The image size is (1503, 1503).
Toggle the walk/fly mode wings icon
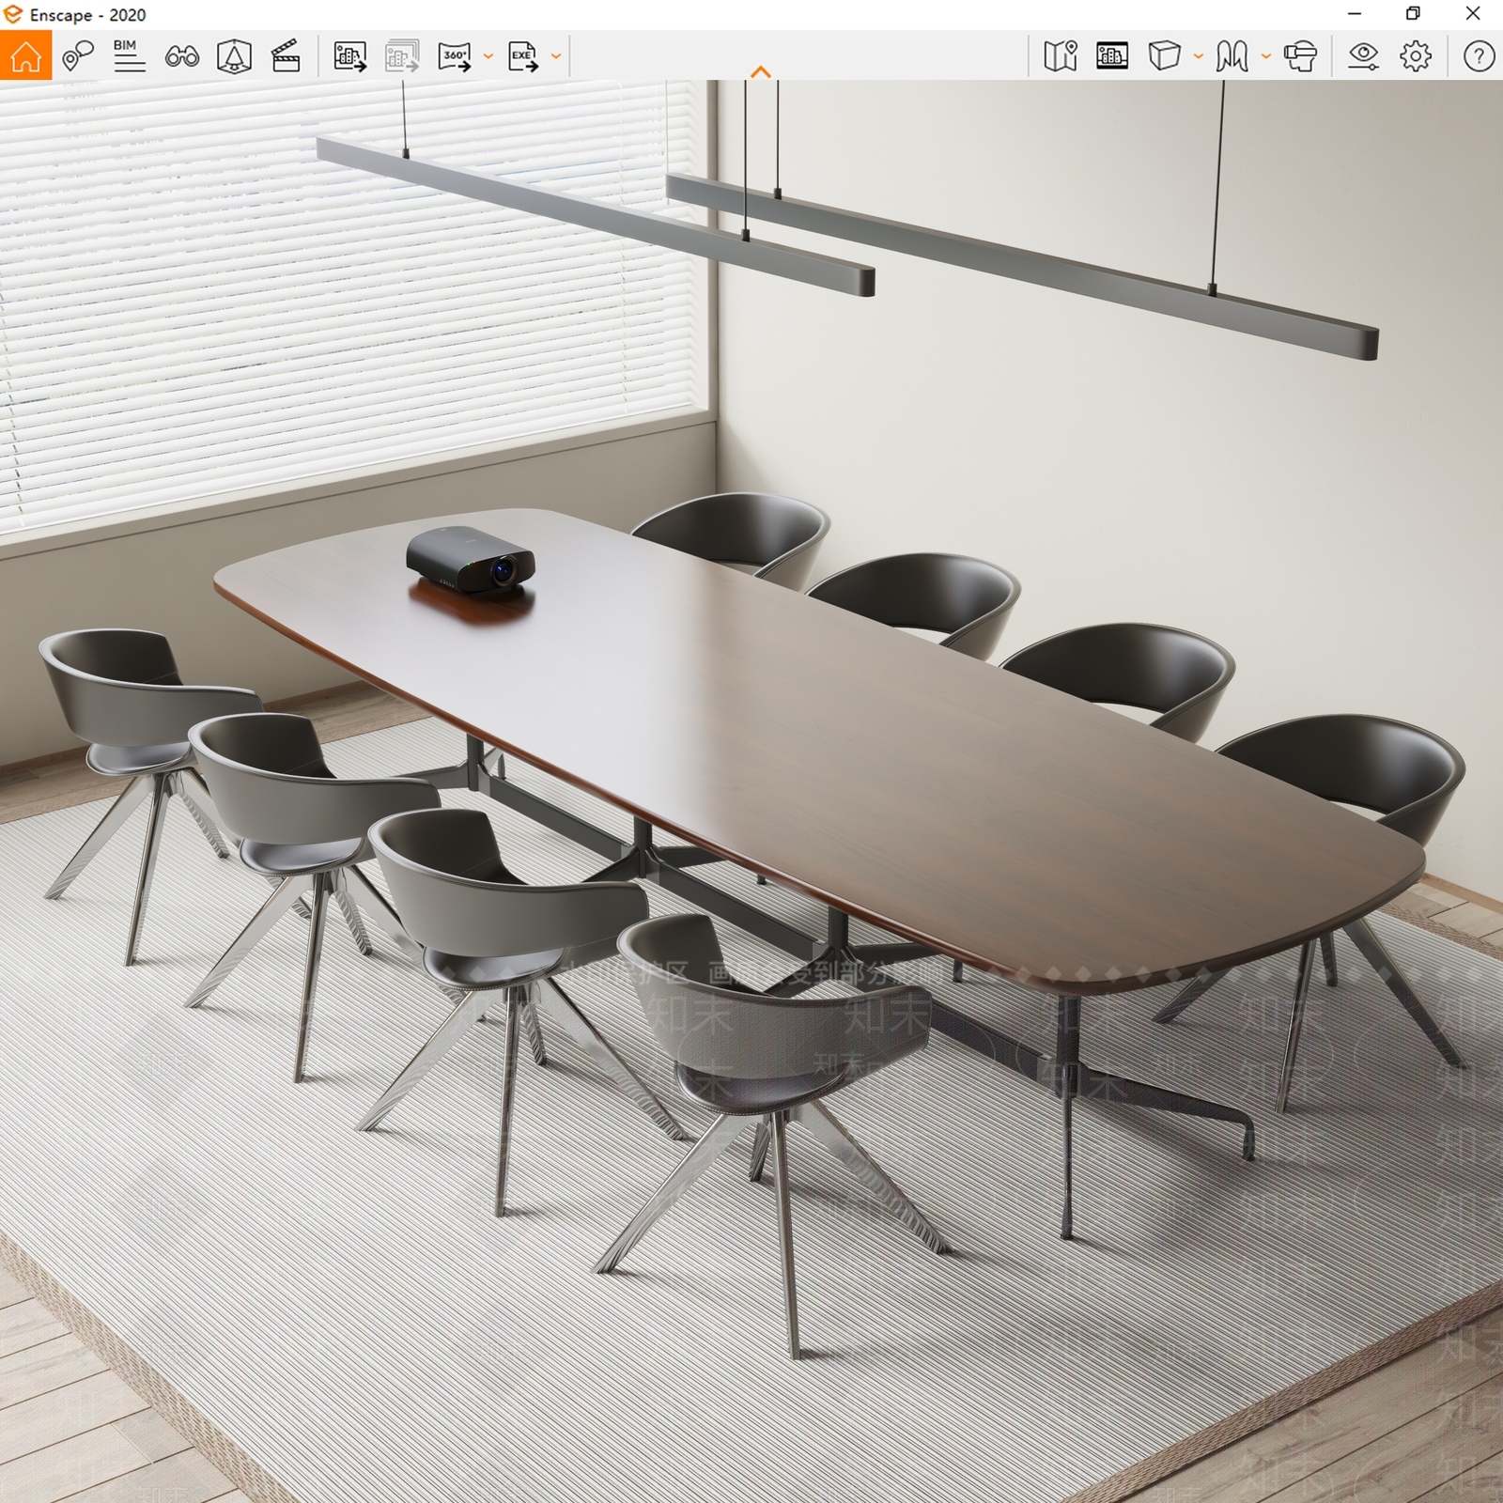point(1232,56)
